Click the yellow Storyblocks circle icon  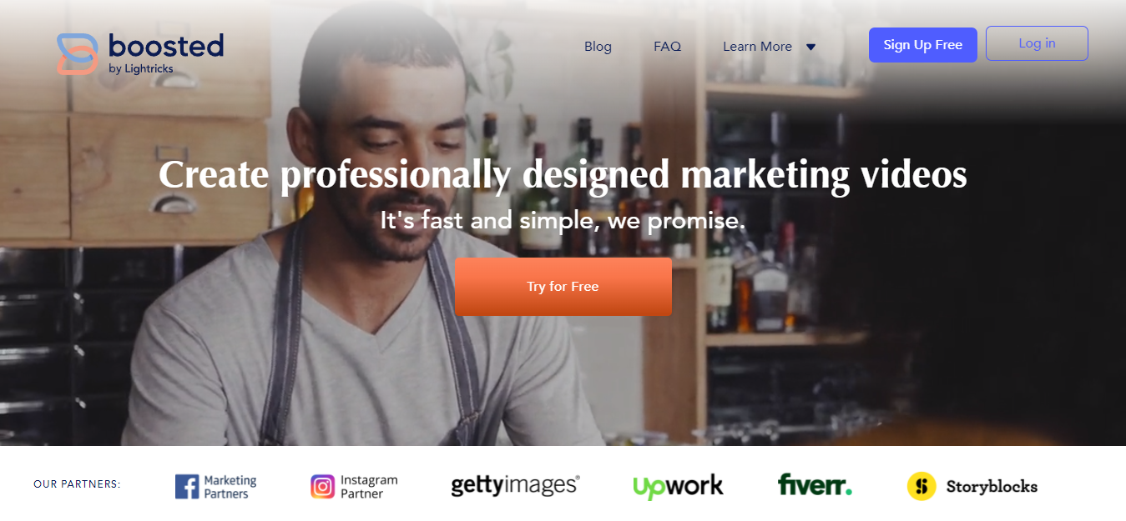tap(922, 486)
